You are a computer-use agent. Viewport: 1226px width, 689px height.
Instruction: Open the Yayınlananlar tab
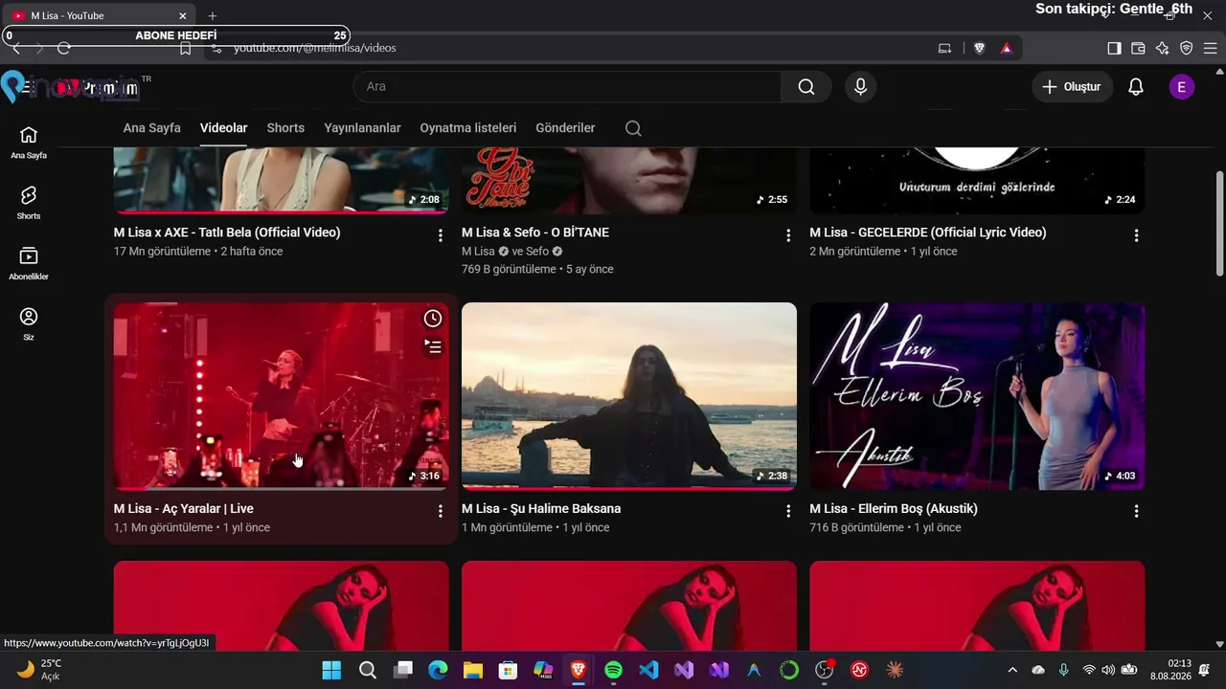tap(362, 128)
